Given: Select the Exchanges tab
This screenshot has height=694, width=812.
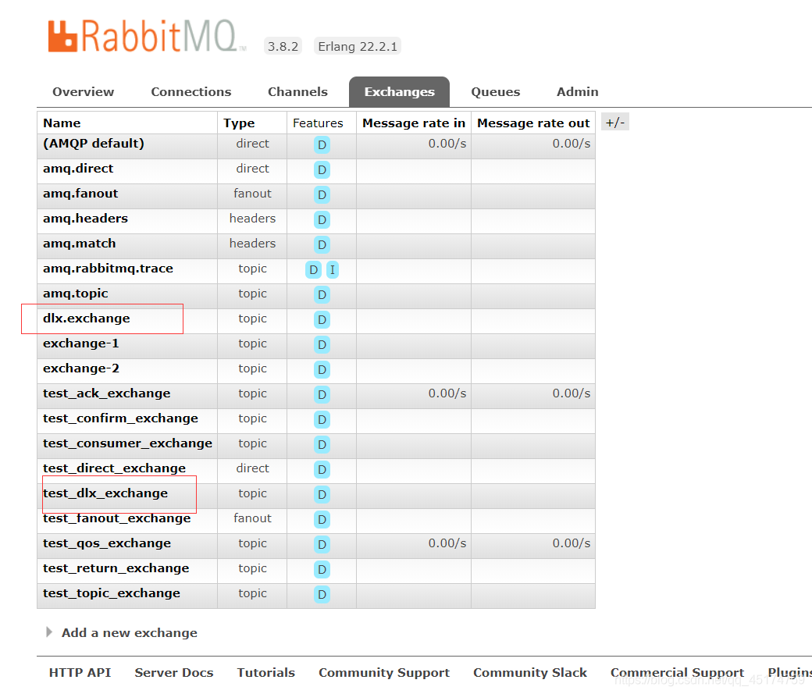Looking at the screenshot, I should point(399,91).
